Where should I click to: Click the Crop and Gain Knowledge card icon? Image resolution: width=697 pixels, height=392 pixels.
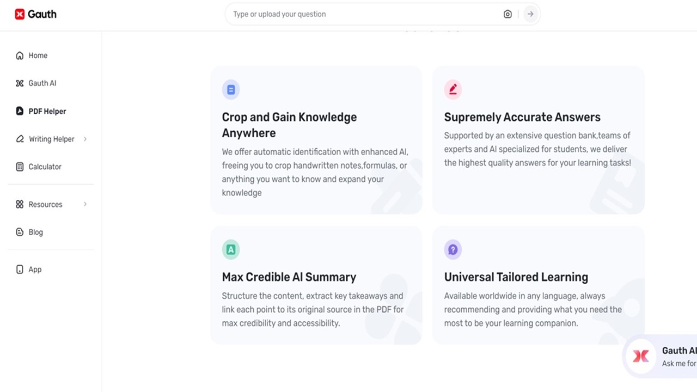point(231,89)
